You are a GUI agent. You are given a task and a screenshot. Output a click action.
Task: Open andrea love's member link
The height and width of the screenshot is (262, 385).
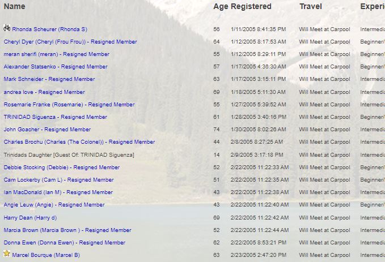click(x=44, y=92)
